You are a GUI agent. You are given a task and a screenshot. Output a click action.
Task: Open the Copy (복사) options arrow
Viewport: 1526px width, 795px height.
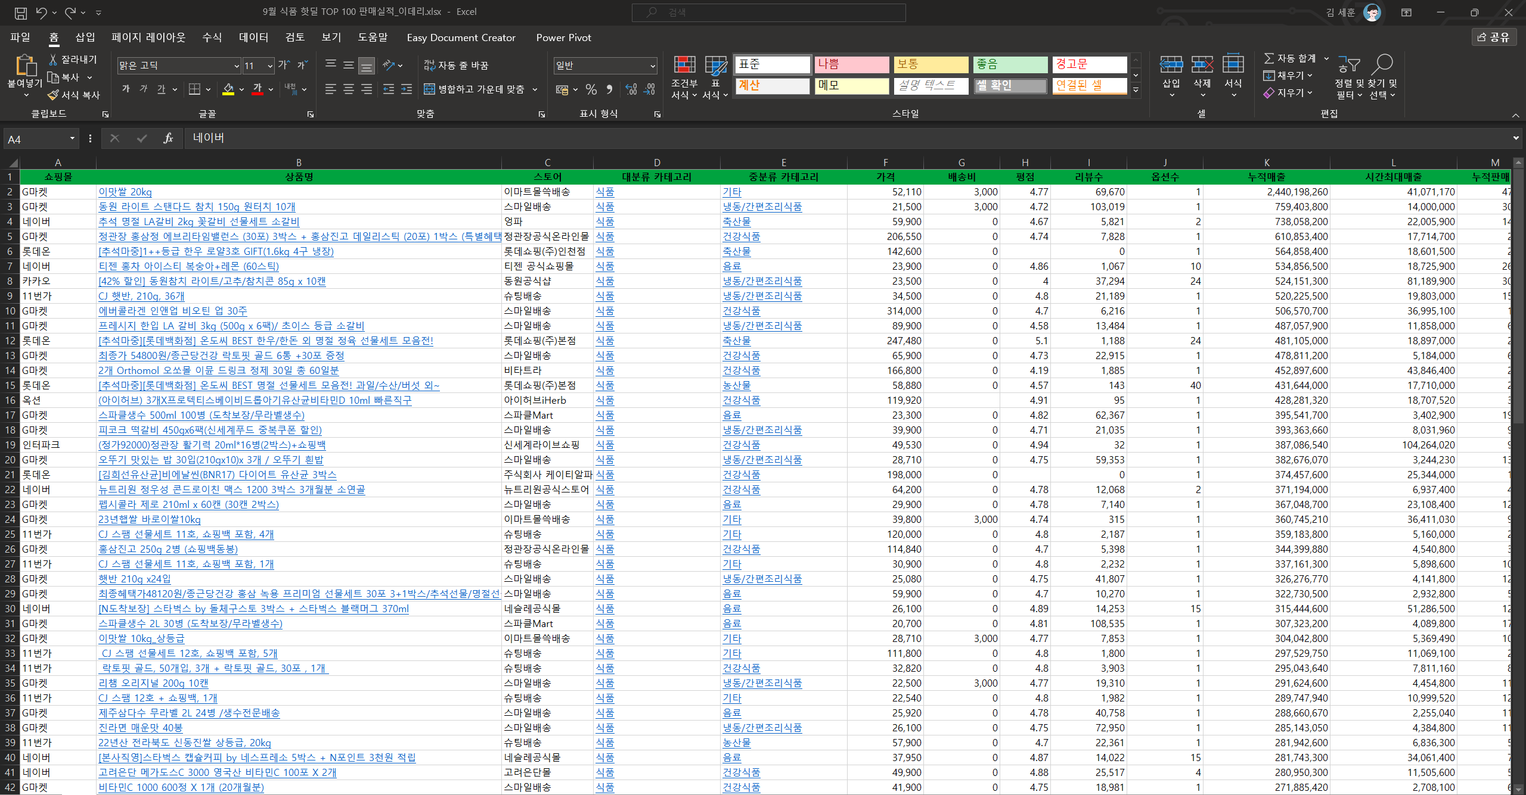89,77
